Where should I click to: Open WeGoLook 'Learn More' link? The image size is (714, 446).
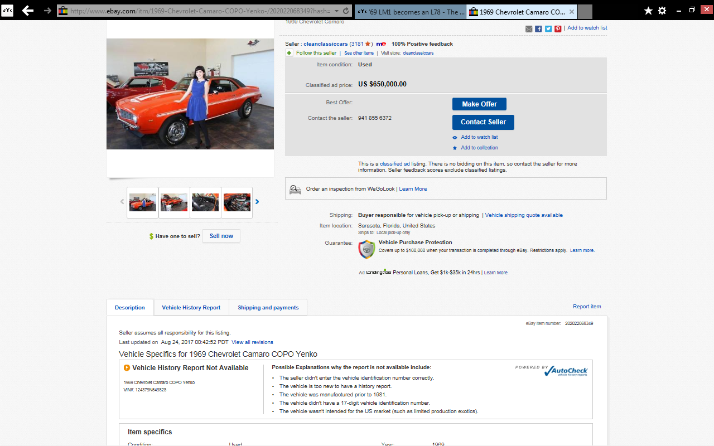point(413,189)
